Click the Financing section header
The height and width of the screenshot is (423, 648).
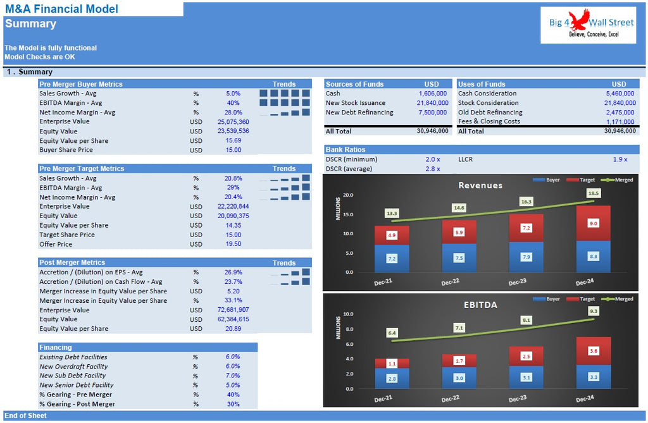[x=56, y=347]
